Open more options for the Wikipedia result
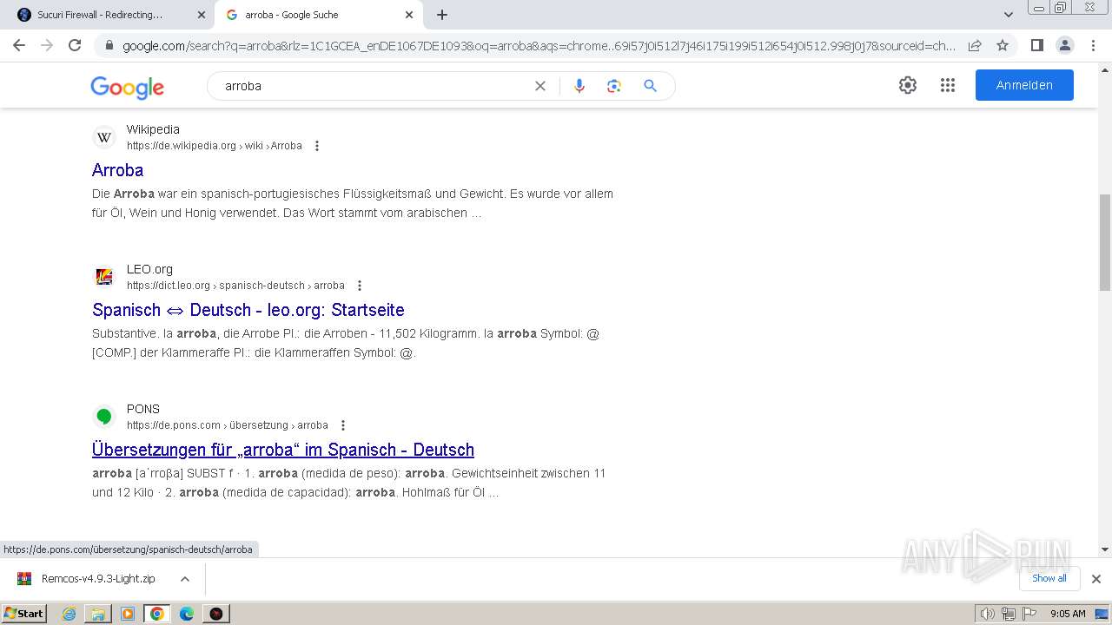This screenshot has width=1112, height=625. pyautogui.click(x=317, y=146)
